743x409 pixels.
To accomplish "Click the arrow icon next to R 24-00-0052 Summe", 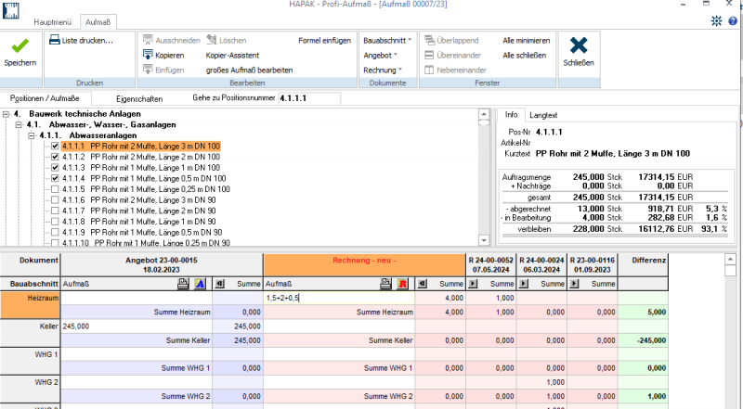I will click(x=472, y=284).
